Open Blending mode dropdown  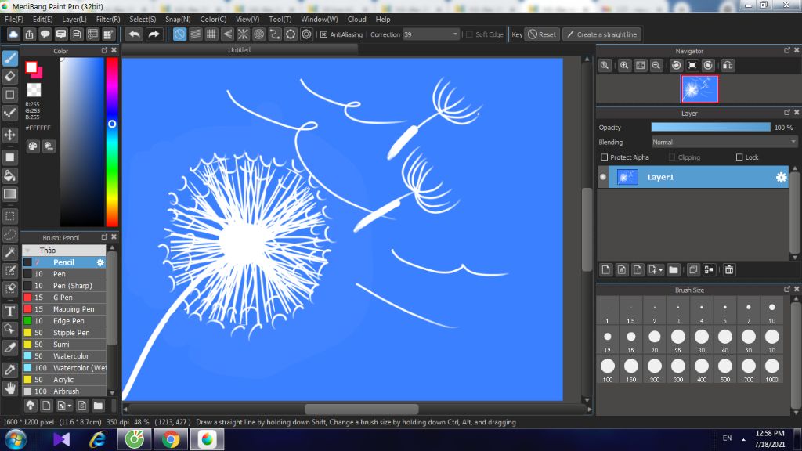[x=724, y=143]
